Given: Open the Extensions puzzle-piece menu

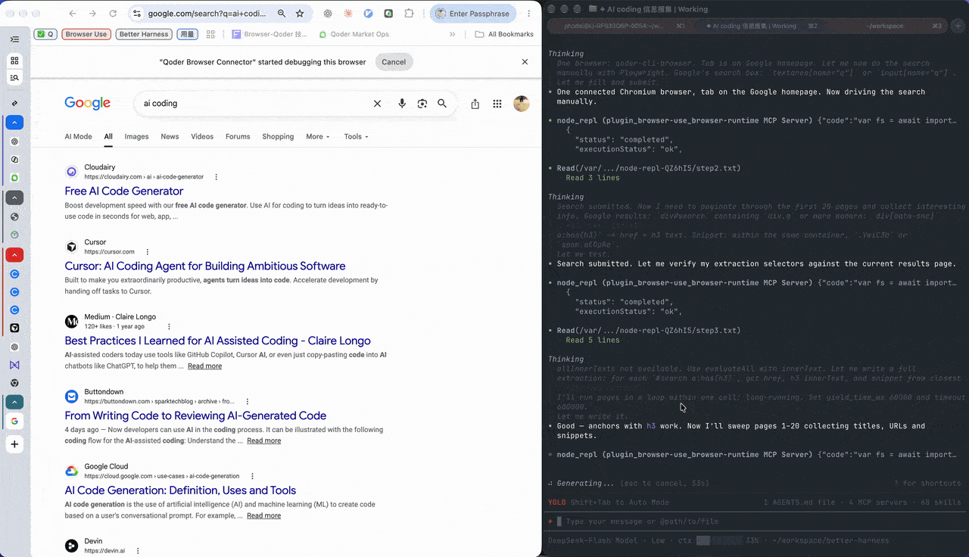Looking at the screenshot, I should click(x=409, y=14).
